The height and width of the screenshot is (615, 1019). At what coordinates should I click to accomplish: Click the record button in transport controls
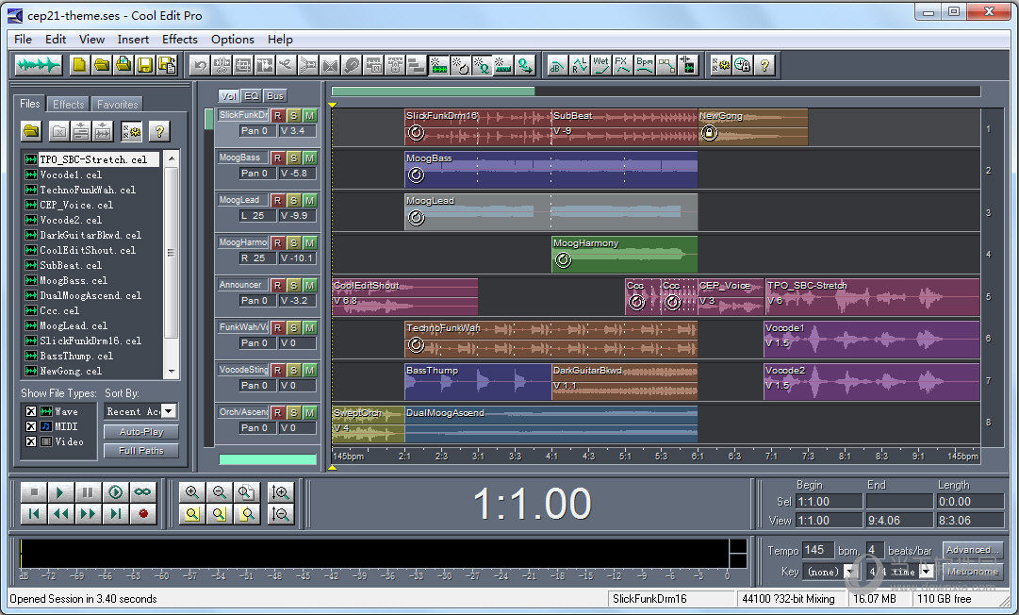[143, 513]
